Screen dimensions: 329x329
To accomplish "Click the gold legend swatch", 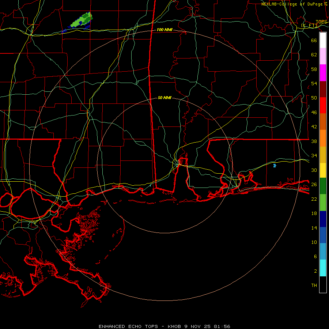I will coord(323,155).
